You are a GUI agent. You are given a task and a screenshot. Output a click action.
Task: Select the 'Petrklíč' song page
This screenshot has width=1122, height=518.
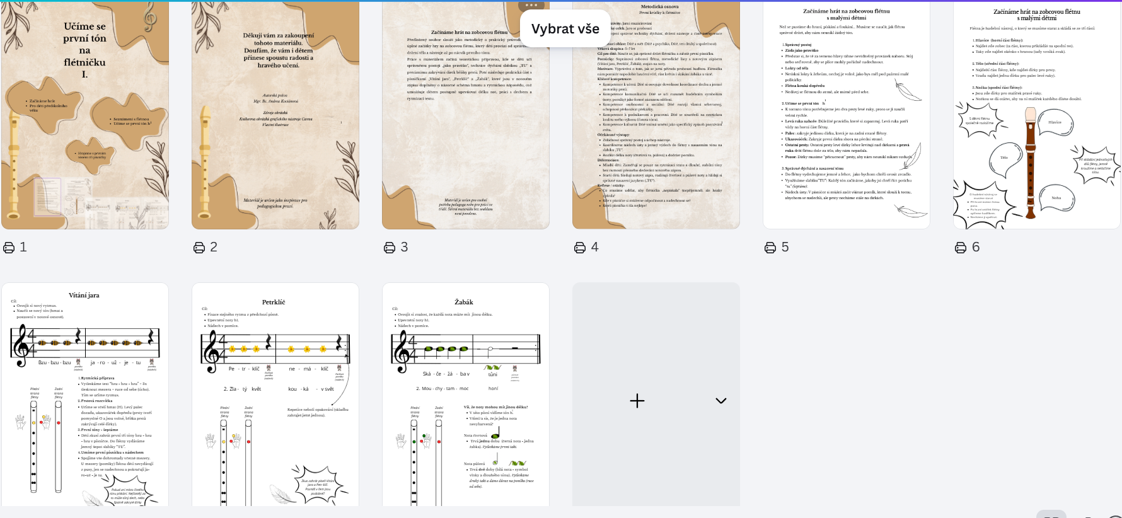pos(275,394)
